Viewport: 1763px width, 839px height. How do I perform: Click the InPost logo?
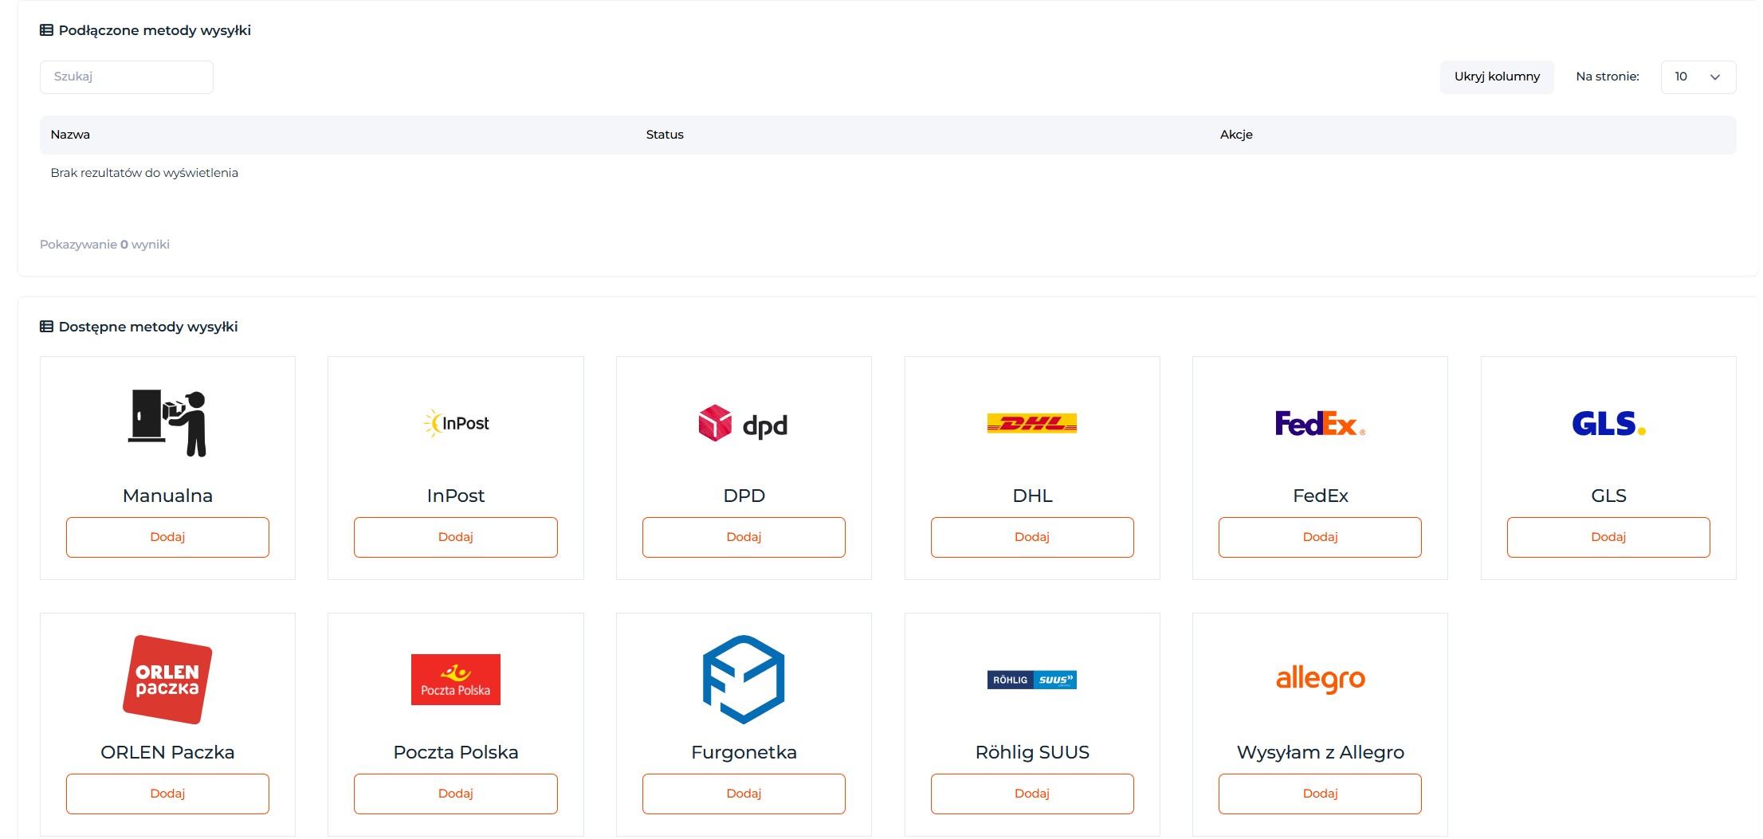click(456, 423)
